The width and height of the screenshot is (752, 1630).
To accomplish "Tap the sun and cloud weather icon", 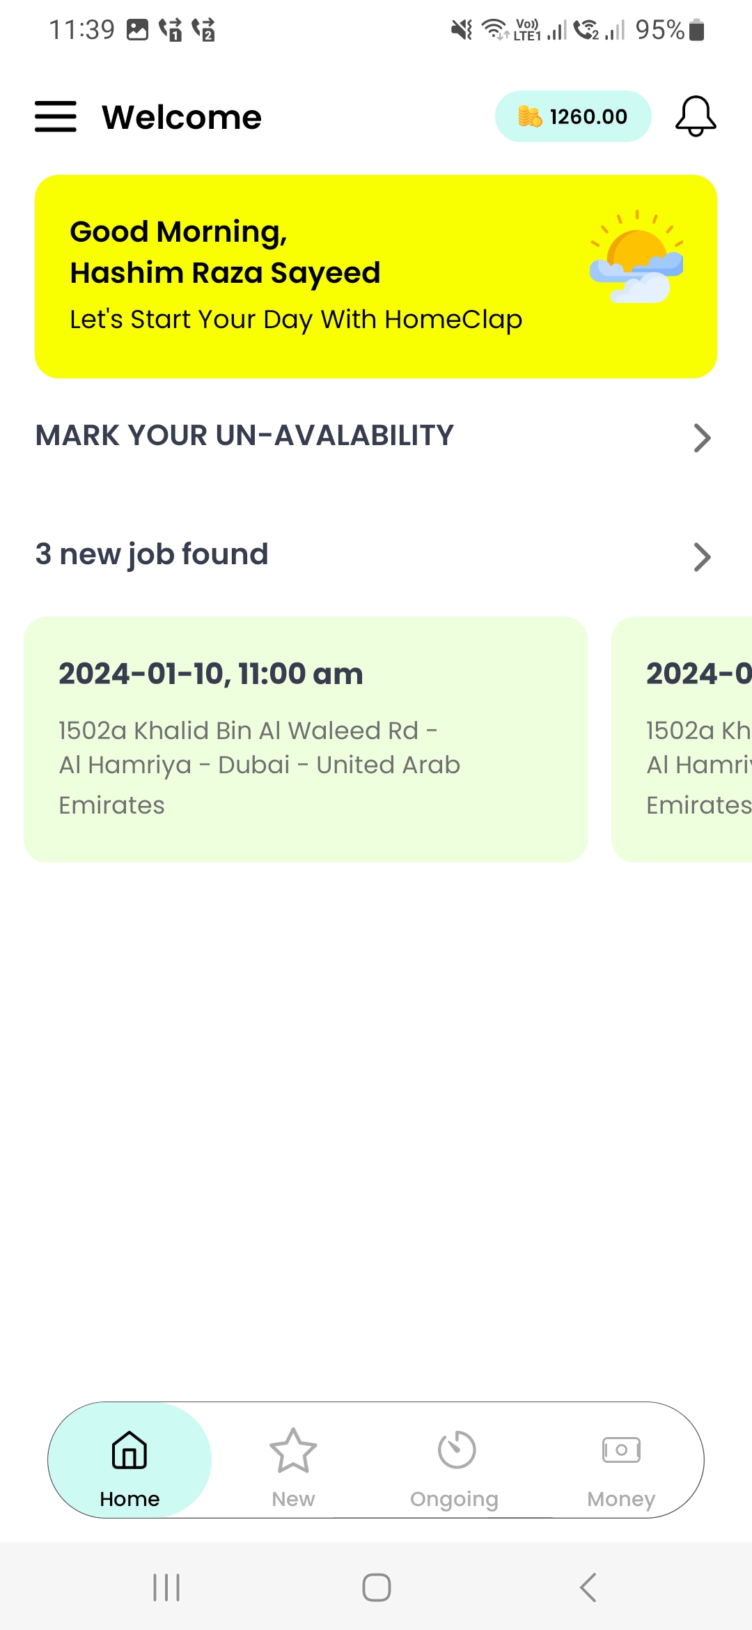I will tap(636, 258).
